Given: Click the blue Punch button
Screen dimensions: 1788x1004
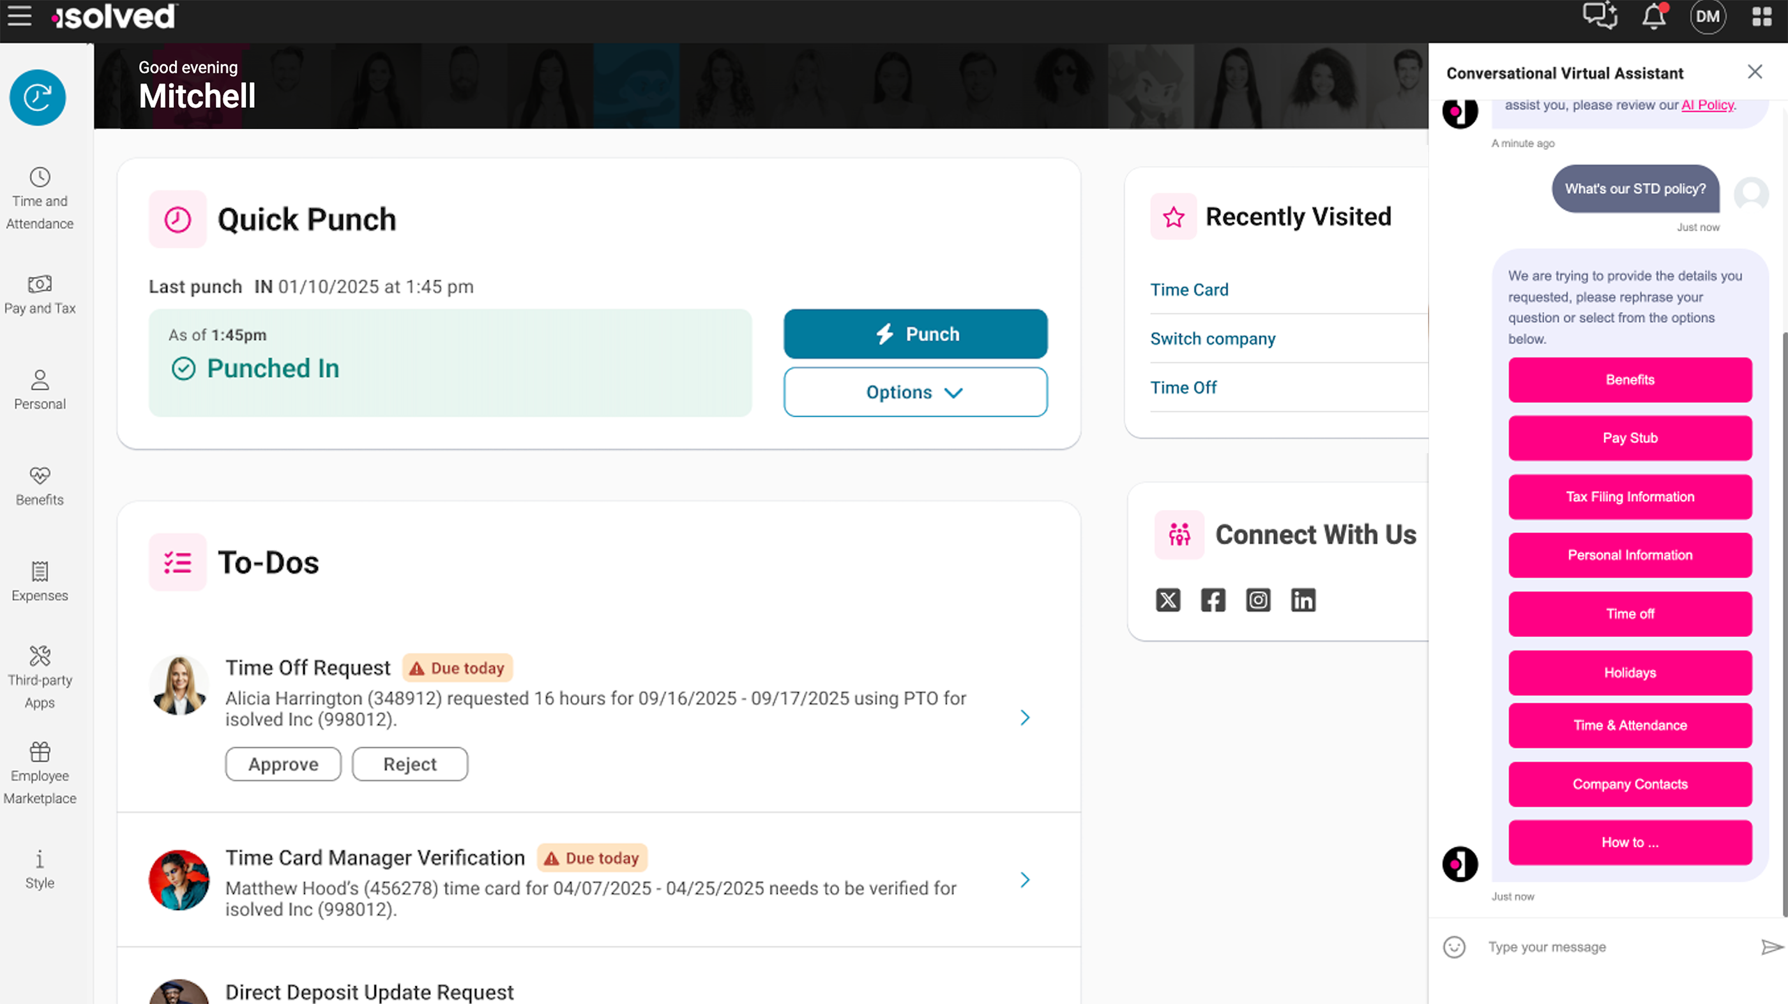Looking at the screenshot, I should (915, 334).
